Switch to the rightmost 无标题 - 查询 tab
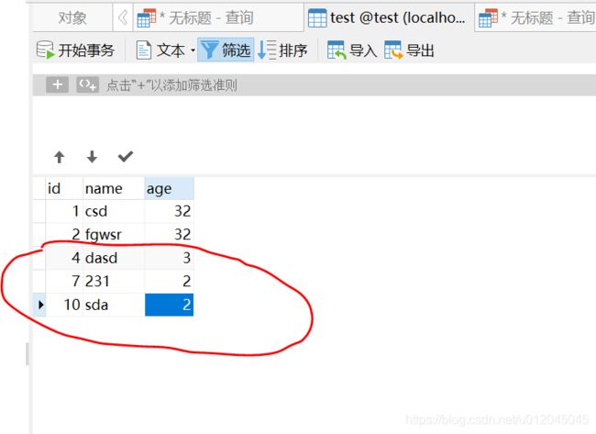 coord(535,17)
